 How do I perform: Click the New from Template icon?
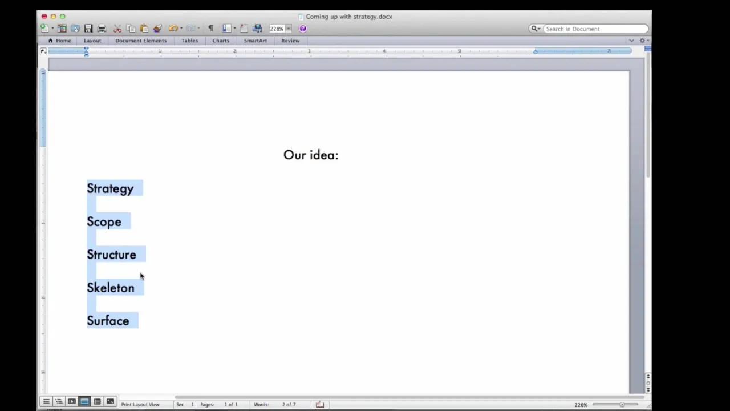tap(62, 29)
